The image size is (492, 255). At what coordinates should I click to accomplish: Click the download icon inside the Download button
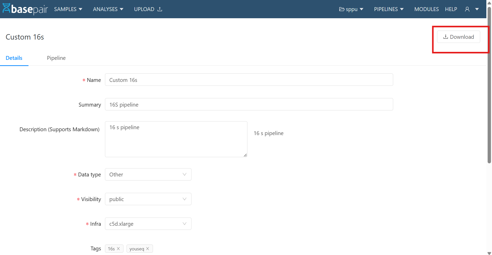click(x=445, y=37)
